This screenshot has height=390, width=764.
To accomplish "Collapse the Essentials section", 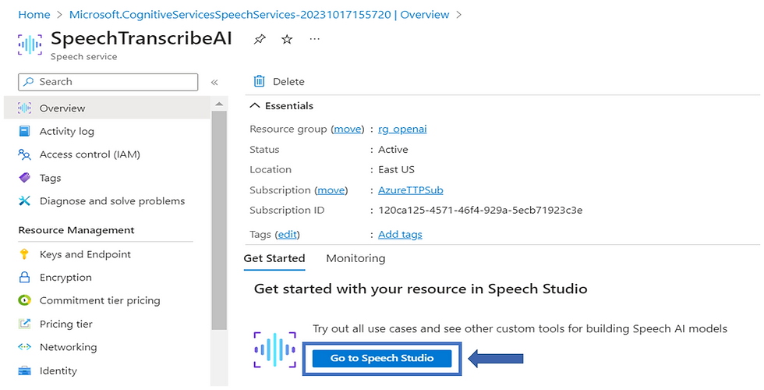I will point(281,106).
